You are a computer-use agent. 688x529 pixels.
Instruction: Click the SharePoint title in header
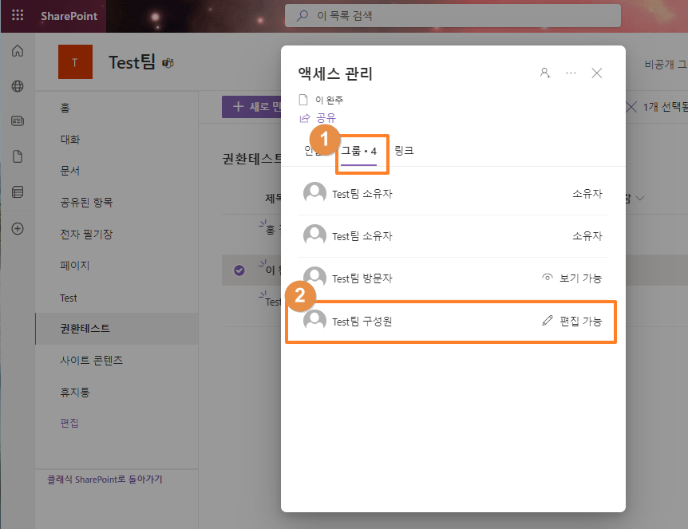click(x=69, y=16)
